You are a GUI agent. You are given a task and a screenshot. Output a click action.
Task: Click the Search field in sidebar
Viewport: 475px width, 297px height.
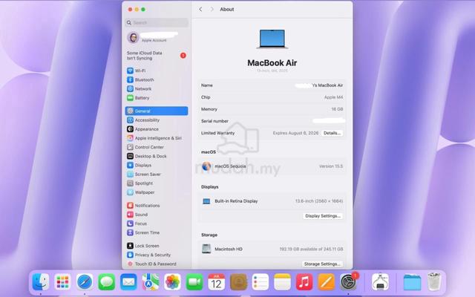pyautogui.click(x=157, y=22)
